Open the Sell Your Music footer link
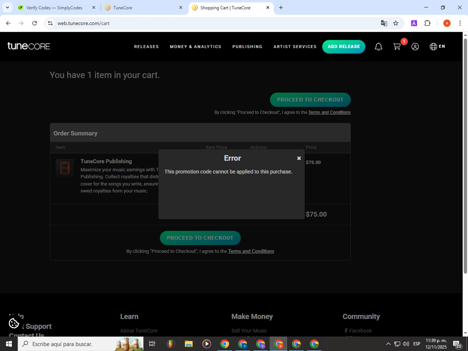 (x=249, y=331)
